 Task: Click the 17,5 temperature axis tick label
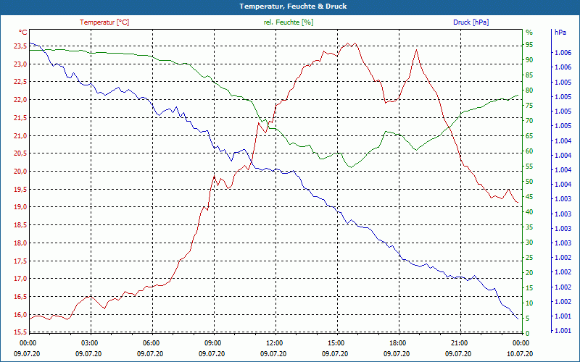[x=20, y=261]
